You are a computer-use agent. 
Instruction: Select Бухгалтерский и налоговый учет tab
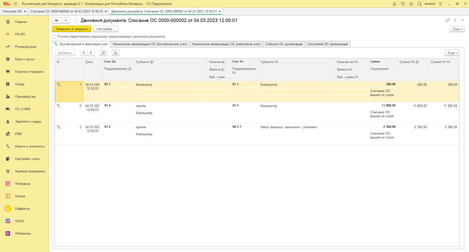(x=81, y=44)
